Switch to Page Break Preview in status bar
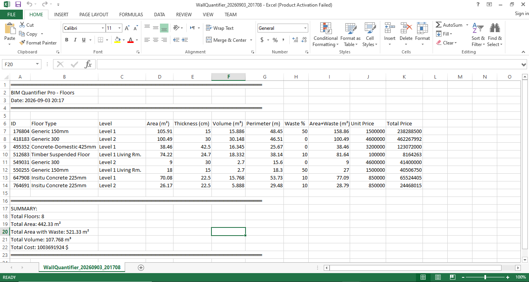The image size is (529, 282). pos(452,277)
